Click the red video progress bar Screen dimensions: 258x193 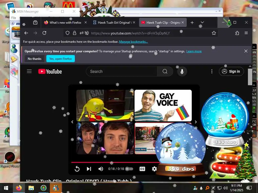click(x=115, y=163)
